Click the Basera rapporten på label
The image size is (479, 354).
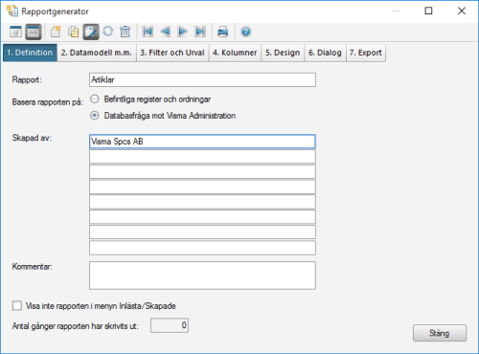point(47,102)
